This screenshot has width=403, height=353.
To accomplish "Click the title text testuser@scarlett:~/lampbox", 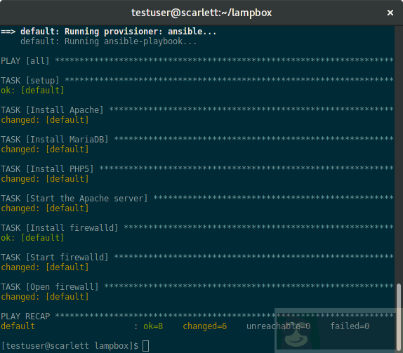I will 201,13.
